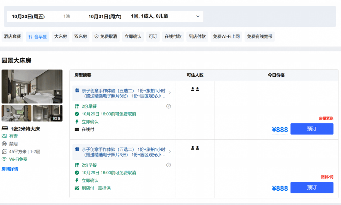This screenshot has width=341, height=205.
Task: Open breakfast help icon in the 在线付 row
Action: (x=169, y=106)
